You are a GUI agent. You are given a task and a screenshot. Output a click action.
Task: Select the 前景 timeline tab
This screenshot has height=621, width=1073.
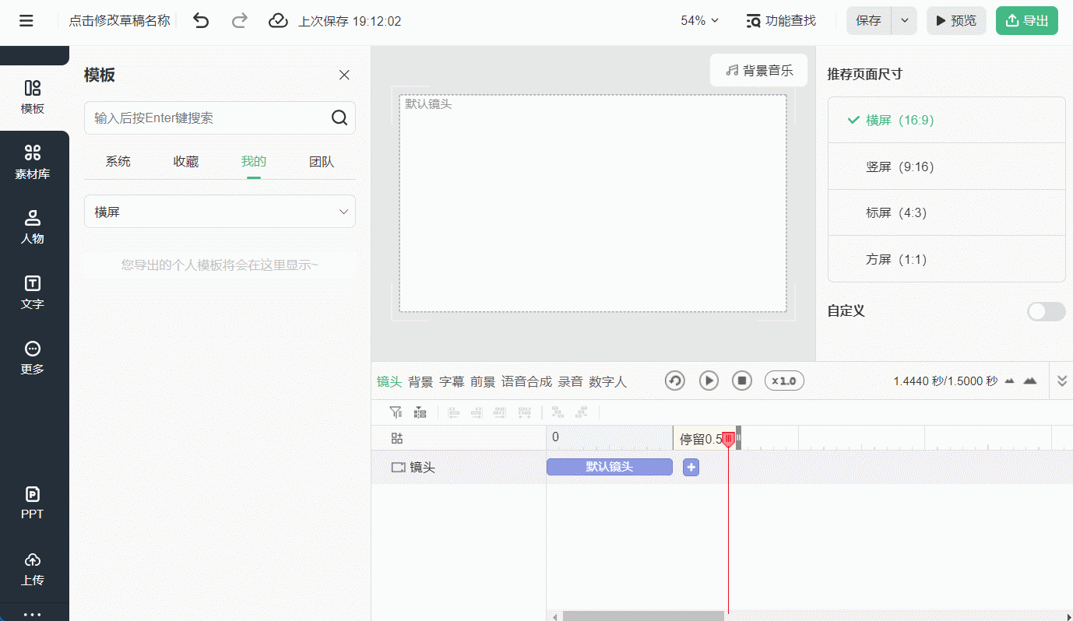(x=483, y=381)
